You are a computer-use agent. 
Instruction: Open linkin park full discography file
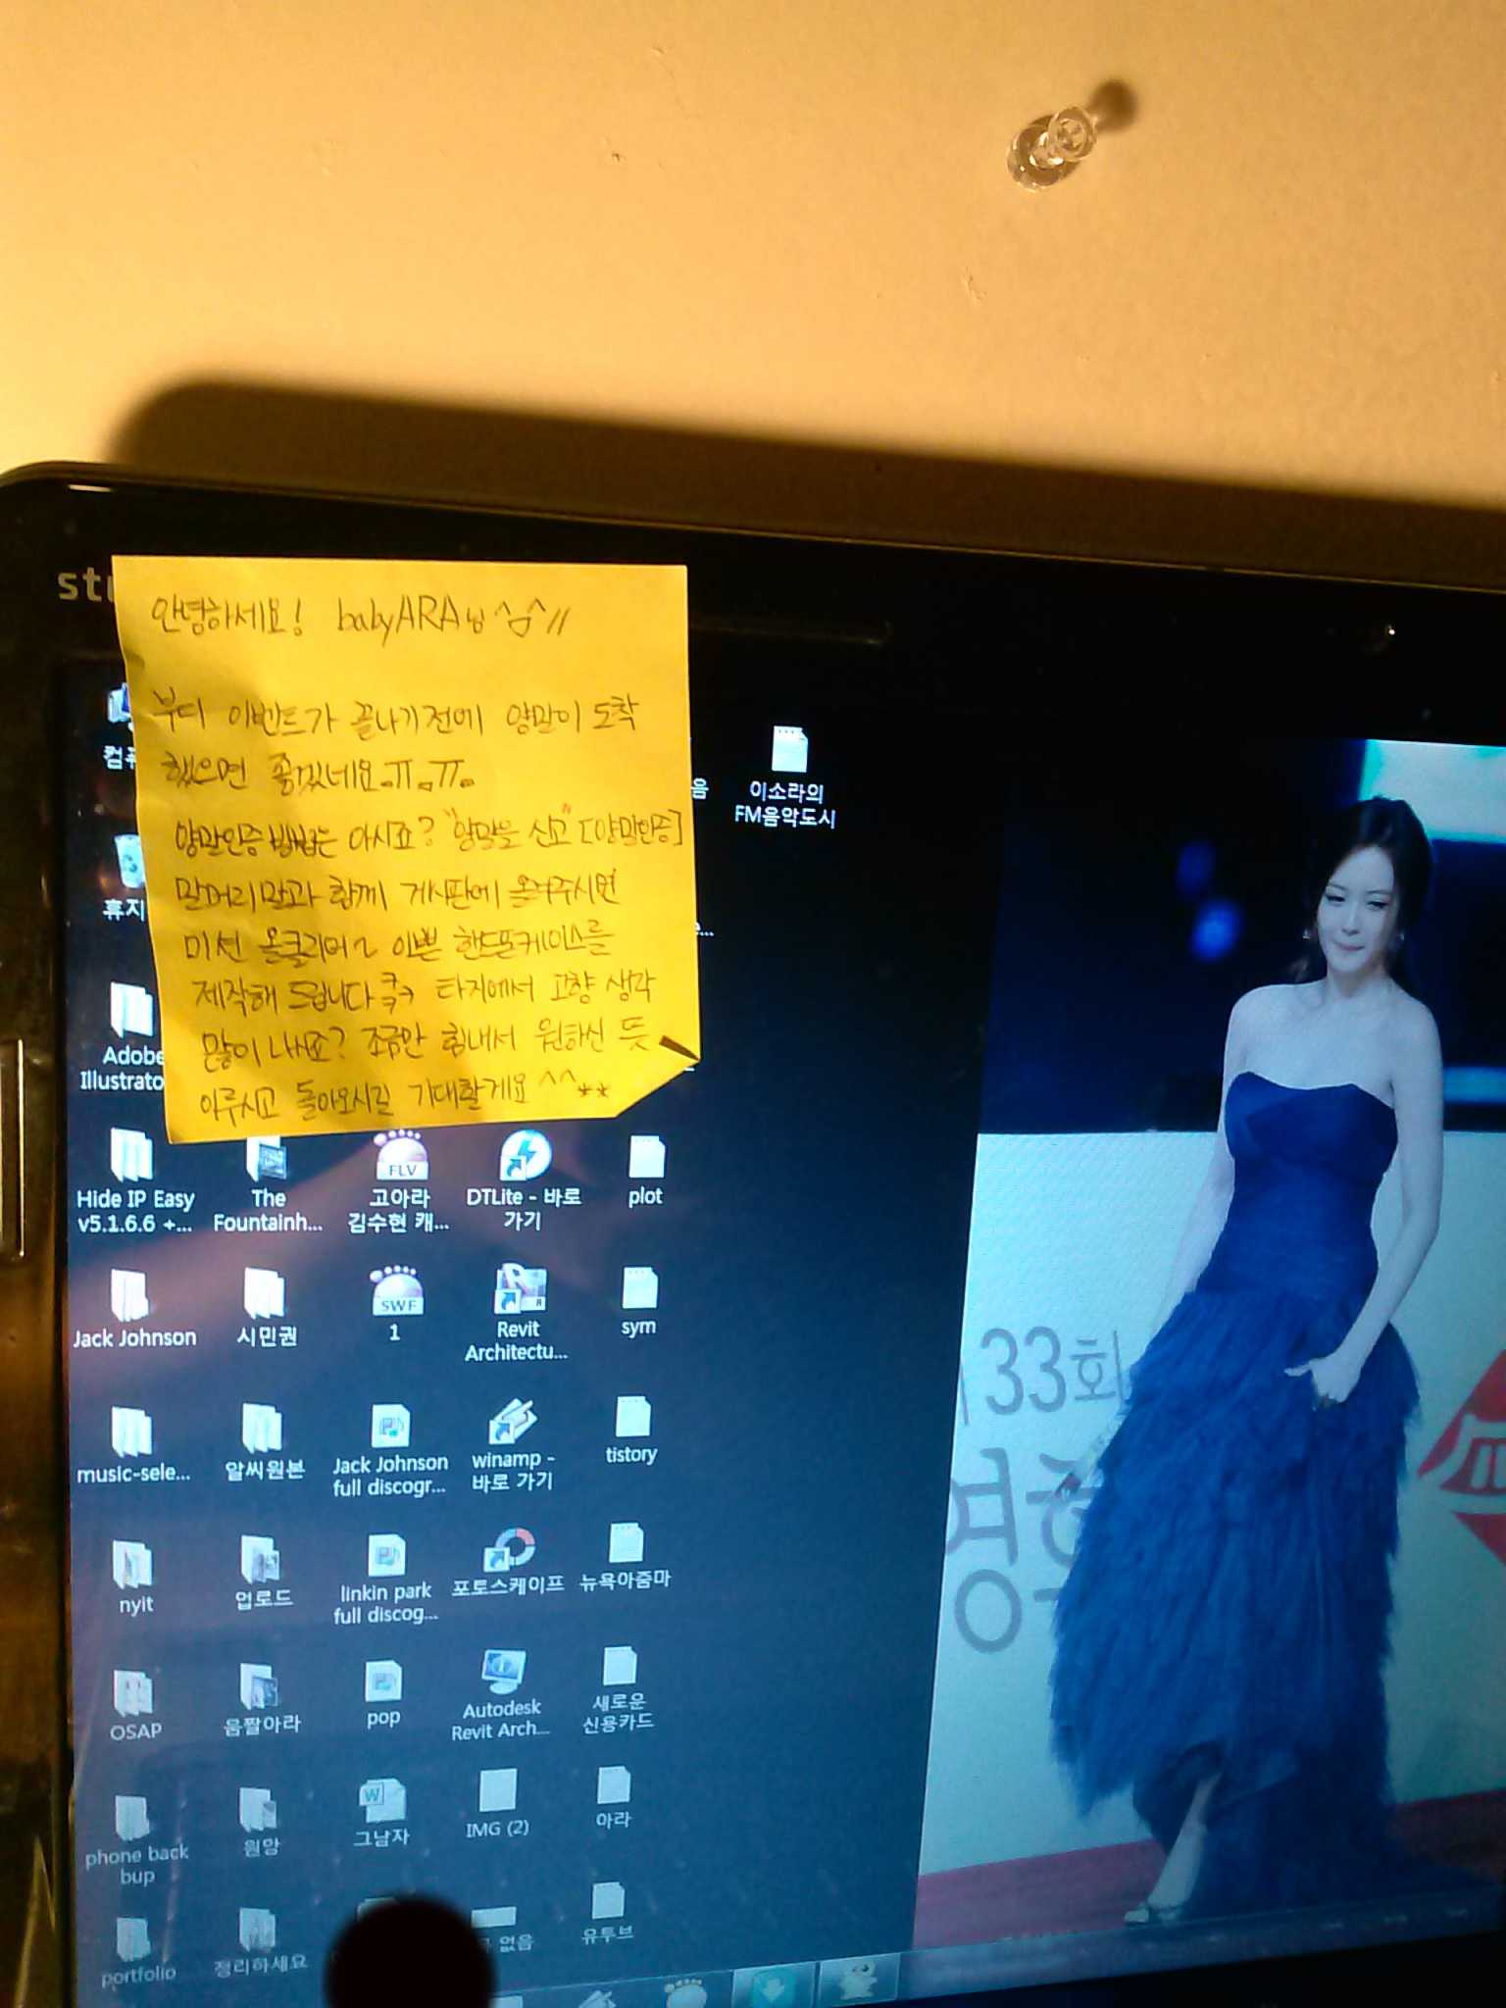tap(385, 1580)
